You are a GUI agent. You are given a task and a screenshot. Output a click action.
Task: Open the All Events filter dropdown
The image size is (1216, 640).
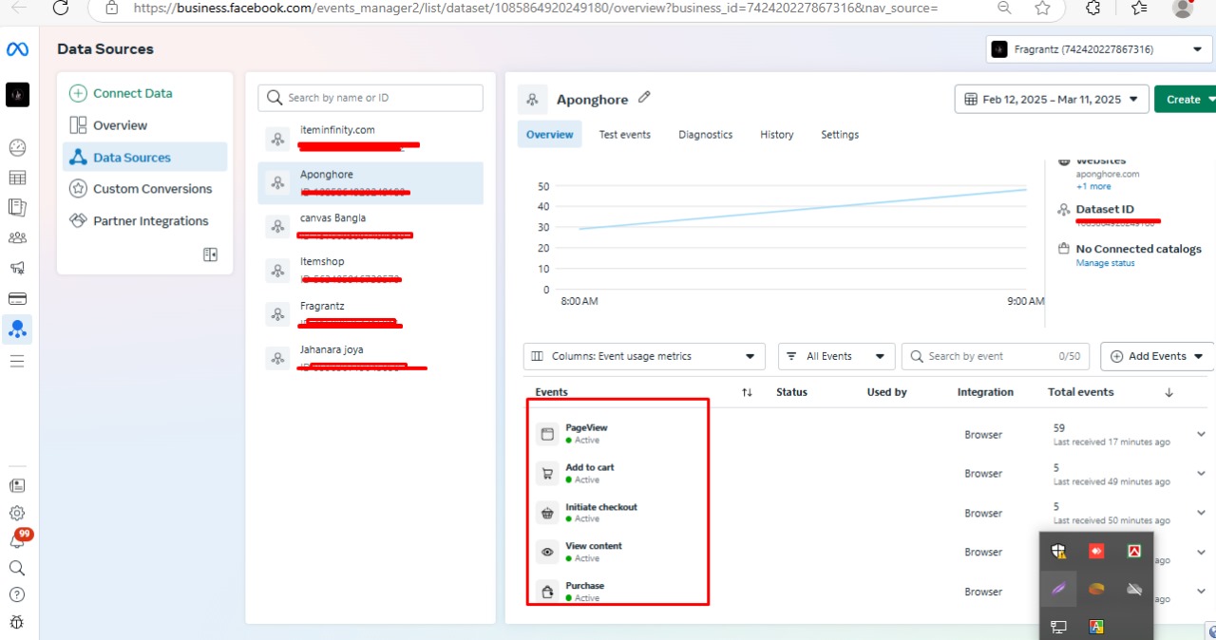coord(836,356)
